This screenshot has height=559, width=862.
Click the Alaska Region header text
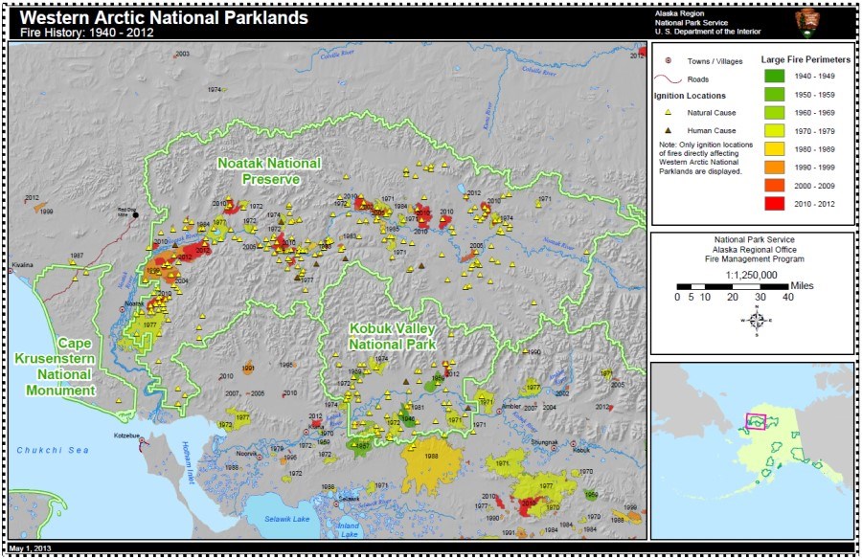[x=679, y=13]
